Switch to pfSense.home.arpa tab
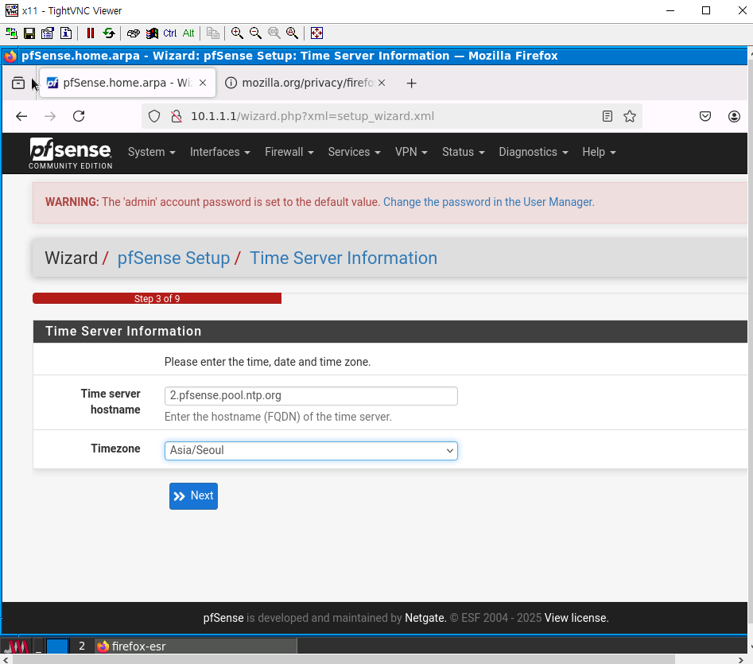 pos(127,83)
